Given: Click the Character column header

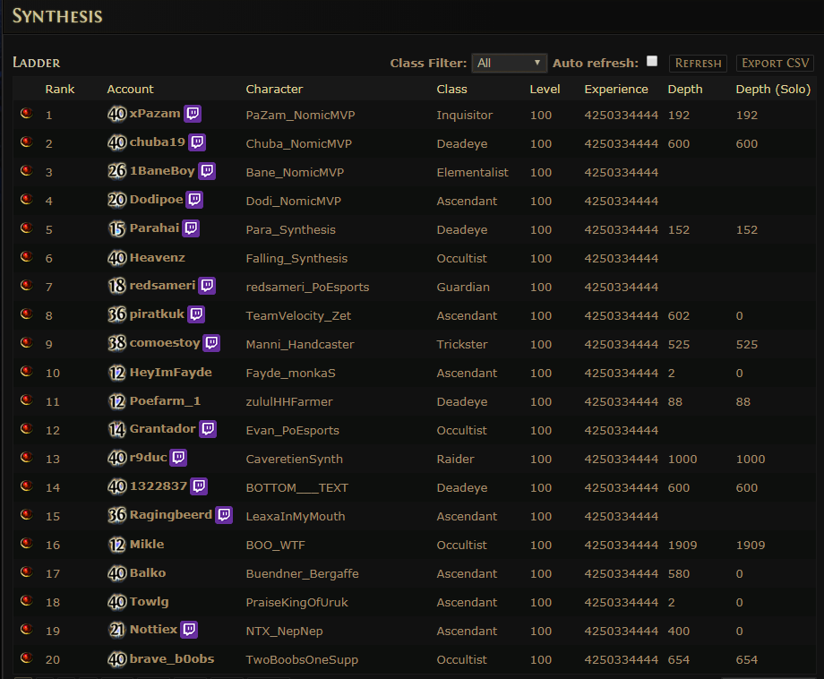Looking at the screenshot, I should [274, 90].
